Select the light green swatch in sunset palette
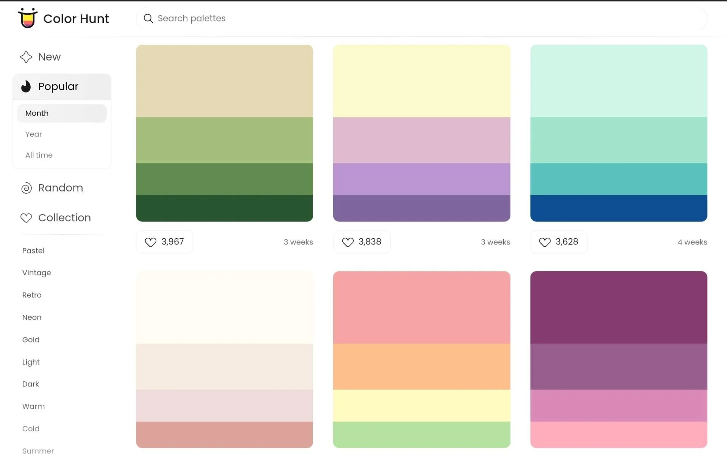Viewport: 727px width, 456px height. coord(421,435)
